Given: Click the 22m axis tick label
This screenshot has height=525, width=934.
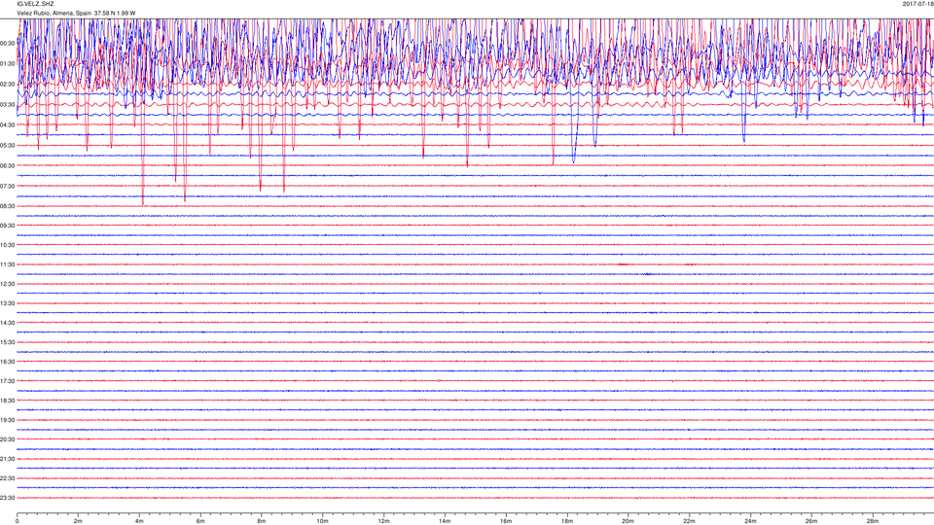Looking at the screenshot, I should (x=689, y=521).
